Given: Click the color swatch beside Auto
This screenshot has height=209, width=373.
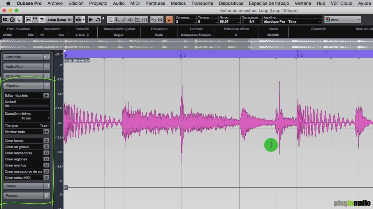Looking at the screenshot, I should (x=328, y=20).
